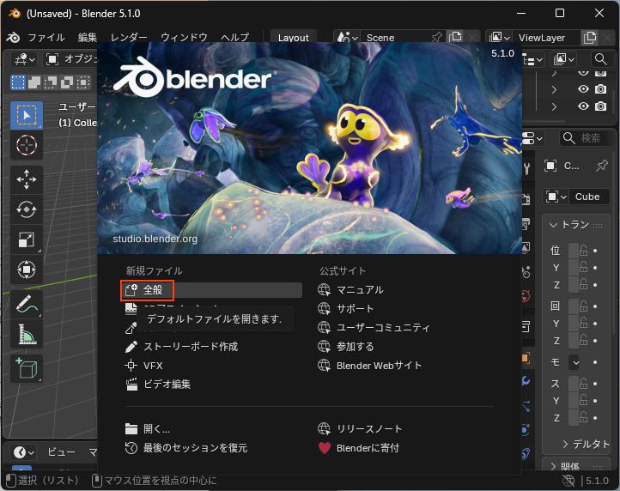
Task: Open the Properties editor type dropdown
Action: point(532,138)
